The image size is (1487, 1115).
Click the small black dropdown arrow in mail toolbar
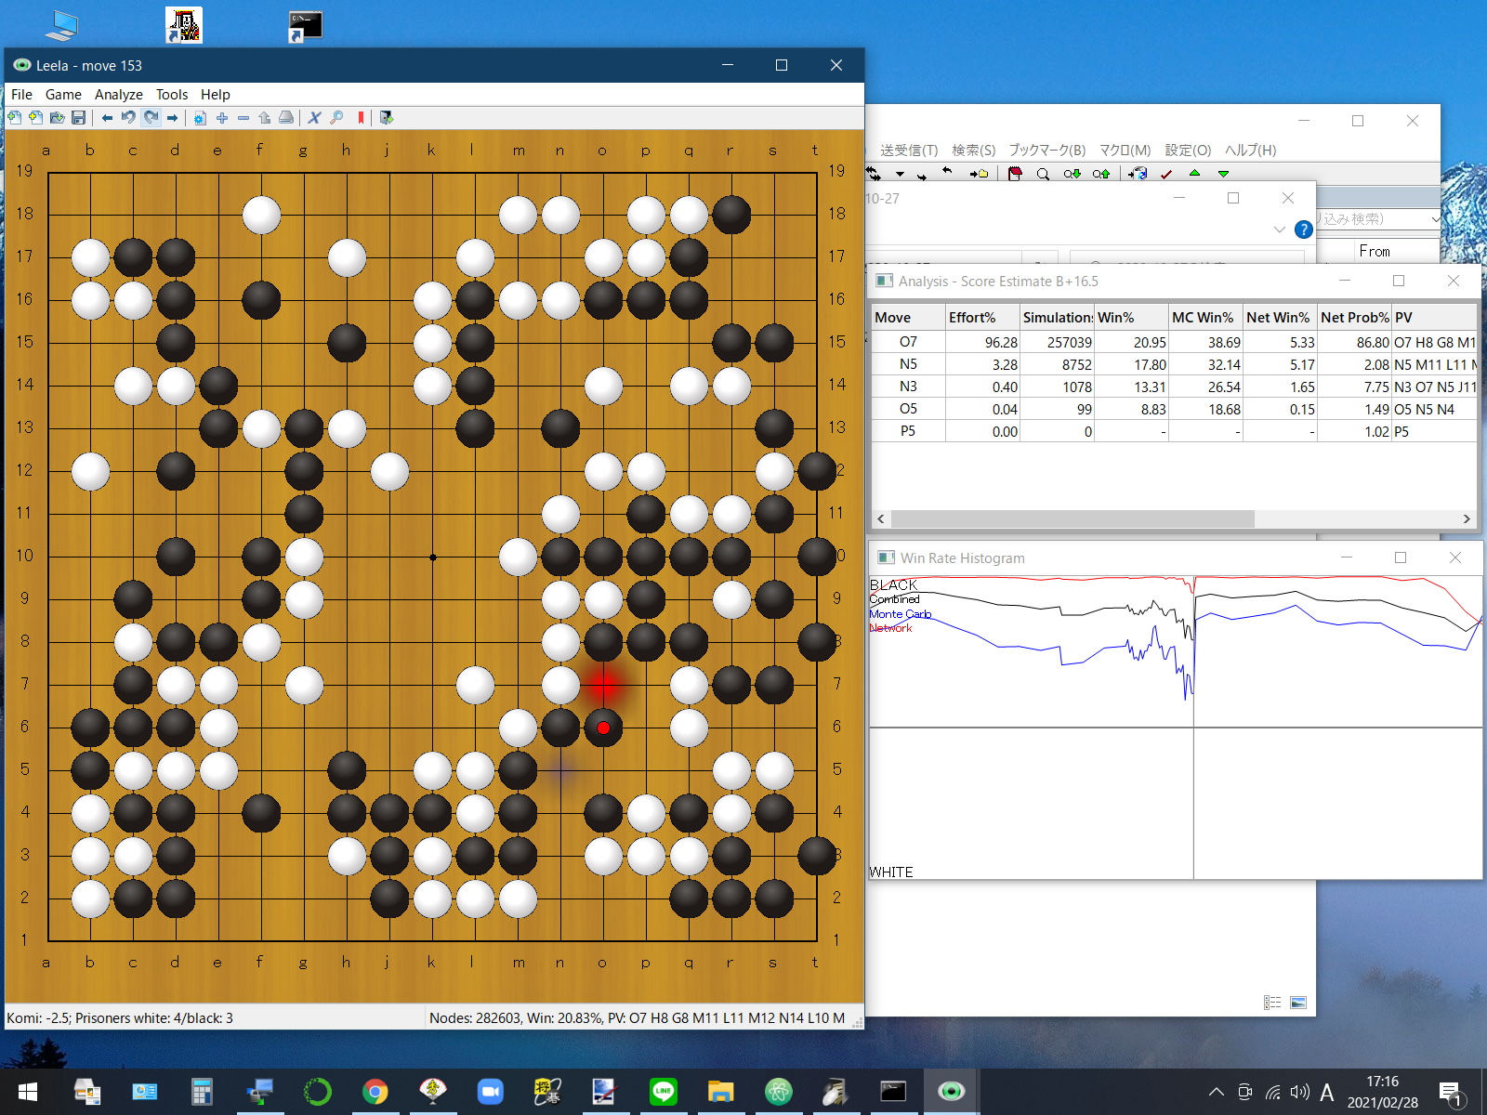pyautogui.click(x=900, y=175)
